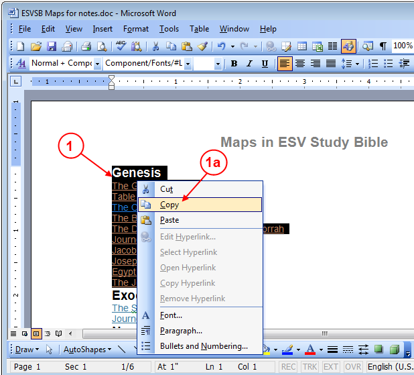The width and height of the screenshot is (414, 375).
Task: Click the zoom percentage field
Action: (403, 46)
